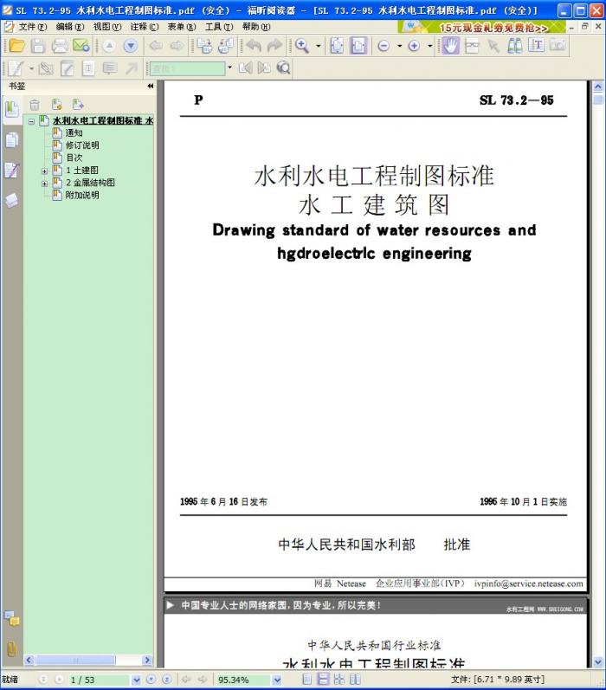The width and height of the screenshot is (606, 690).
Task: Expand the '2 金属结构图' bookmark node
Action: click(45, 183)
